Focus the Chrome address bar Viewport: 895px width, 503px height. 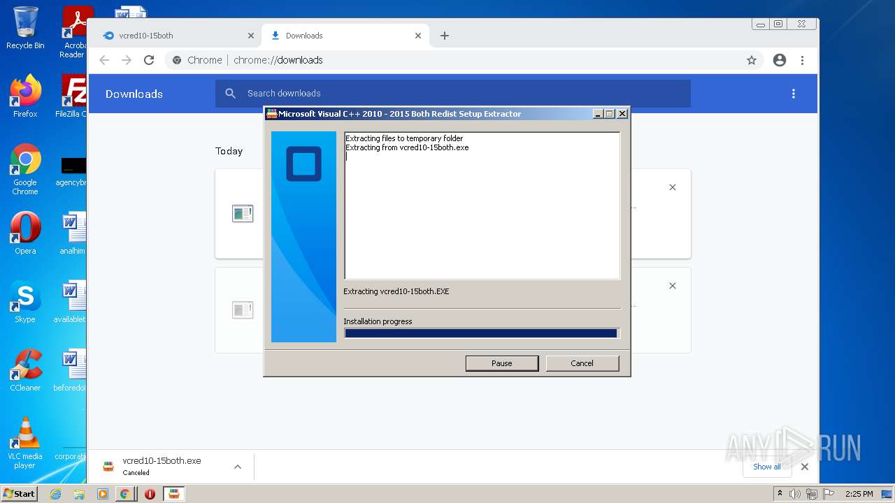(x=461, y=60)
